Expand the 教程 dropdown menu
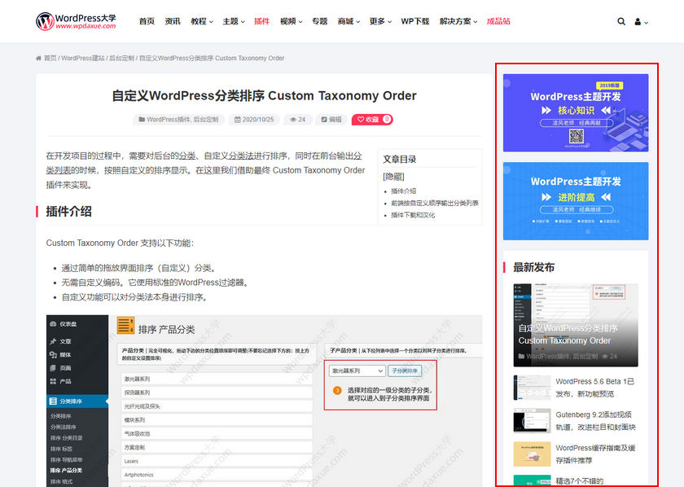This screenshot has width=684, height=487. (x=201, y=21)
